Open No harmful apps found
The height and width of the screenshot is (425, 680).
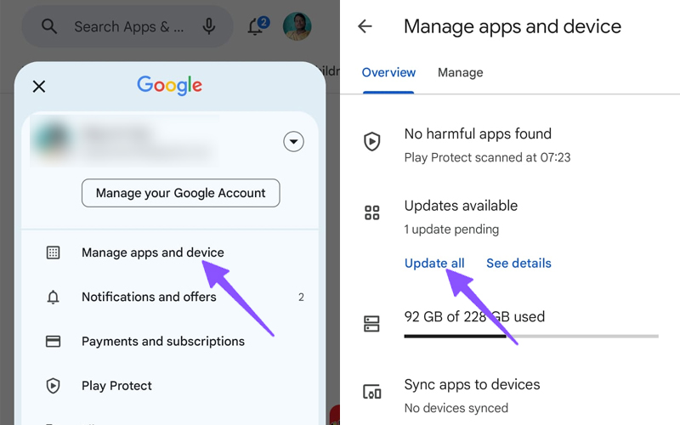pyautogui.click(x=478, y=133)
